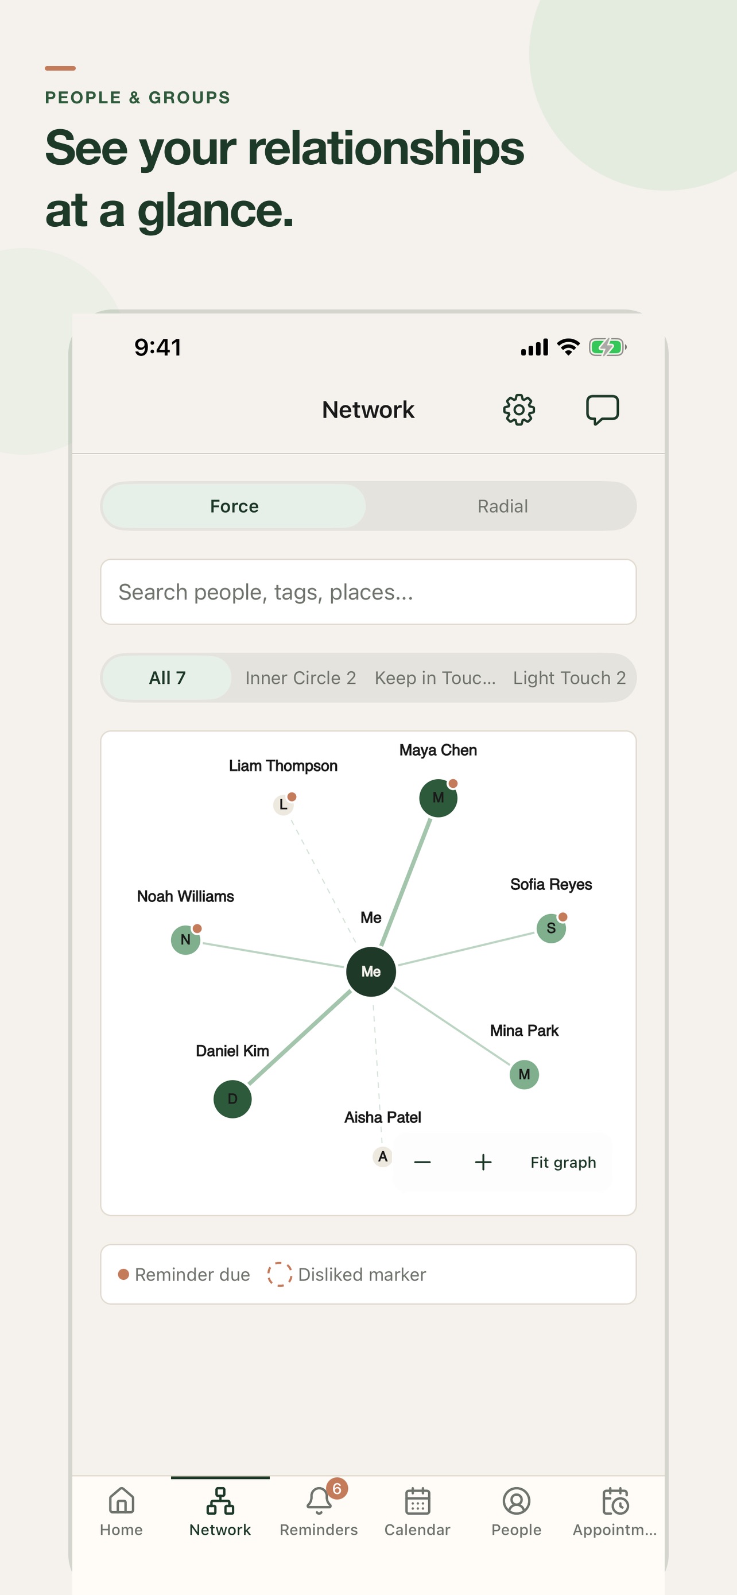Click the Disliked marker legend entry
737x1595 pixels.
(x=347, y=1274)
